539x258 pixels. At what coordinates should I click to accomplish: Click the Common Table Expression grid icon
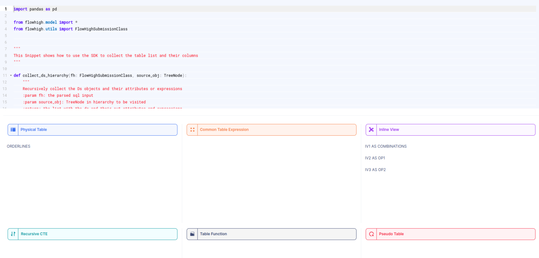192,129
